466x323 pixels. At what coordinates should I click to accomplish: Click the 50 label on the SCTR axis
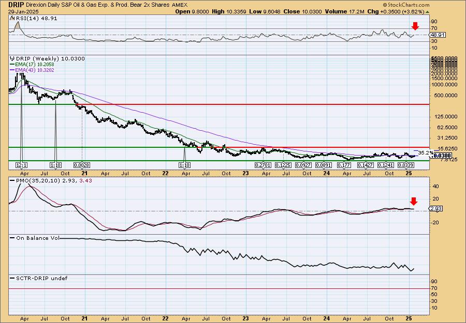coord(434,295)
